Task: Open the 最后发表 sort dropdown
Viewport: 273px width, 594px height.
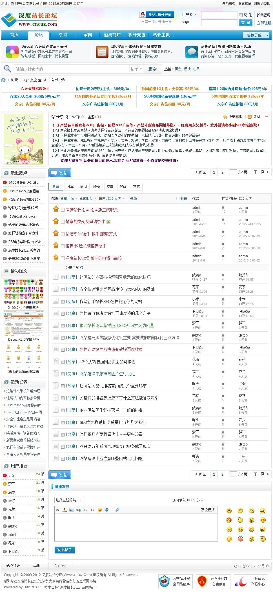Action: tap(116, 199)
